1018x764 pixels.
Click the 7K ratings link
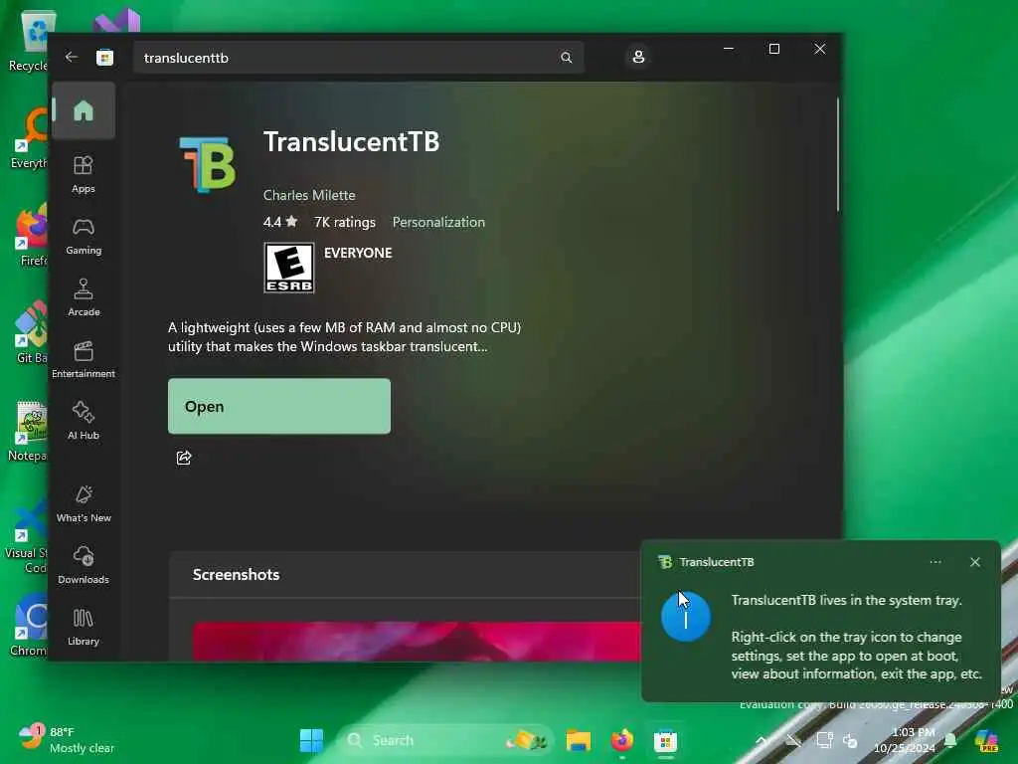[345, 222]
